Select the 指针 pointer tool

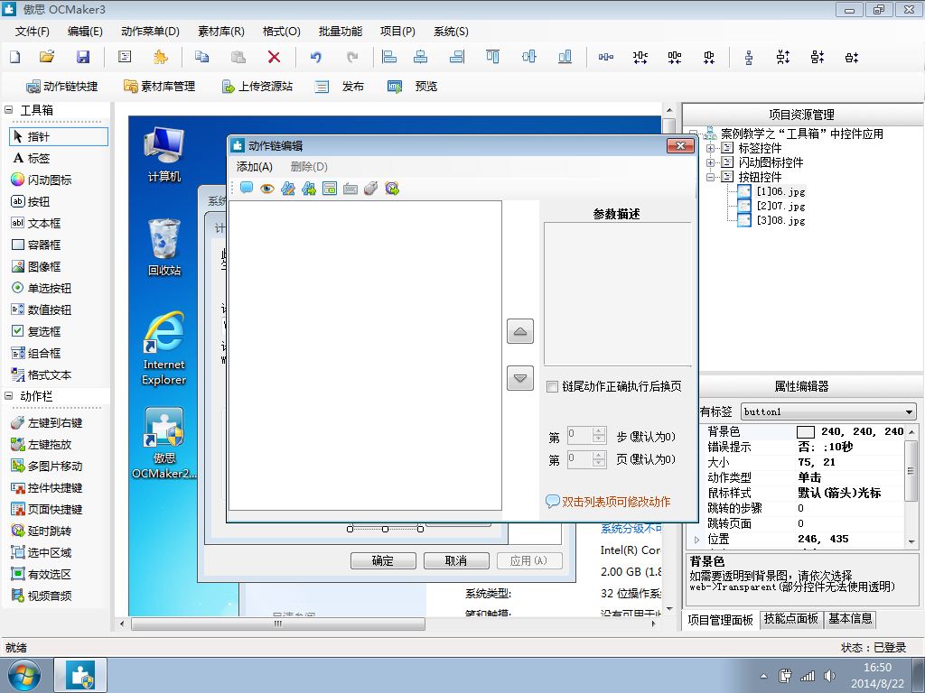tap(59, 137)
